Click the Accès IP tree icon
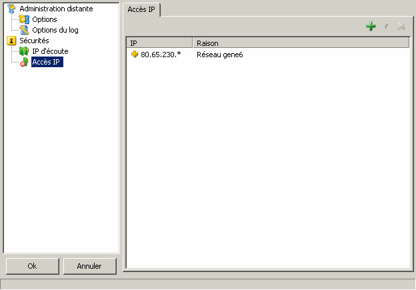The width and height of the screenshot is (416, 290). click(24, 62)
